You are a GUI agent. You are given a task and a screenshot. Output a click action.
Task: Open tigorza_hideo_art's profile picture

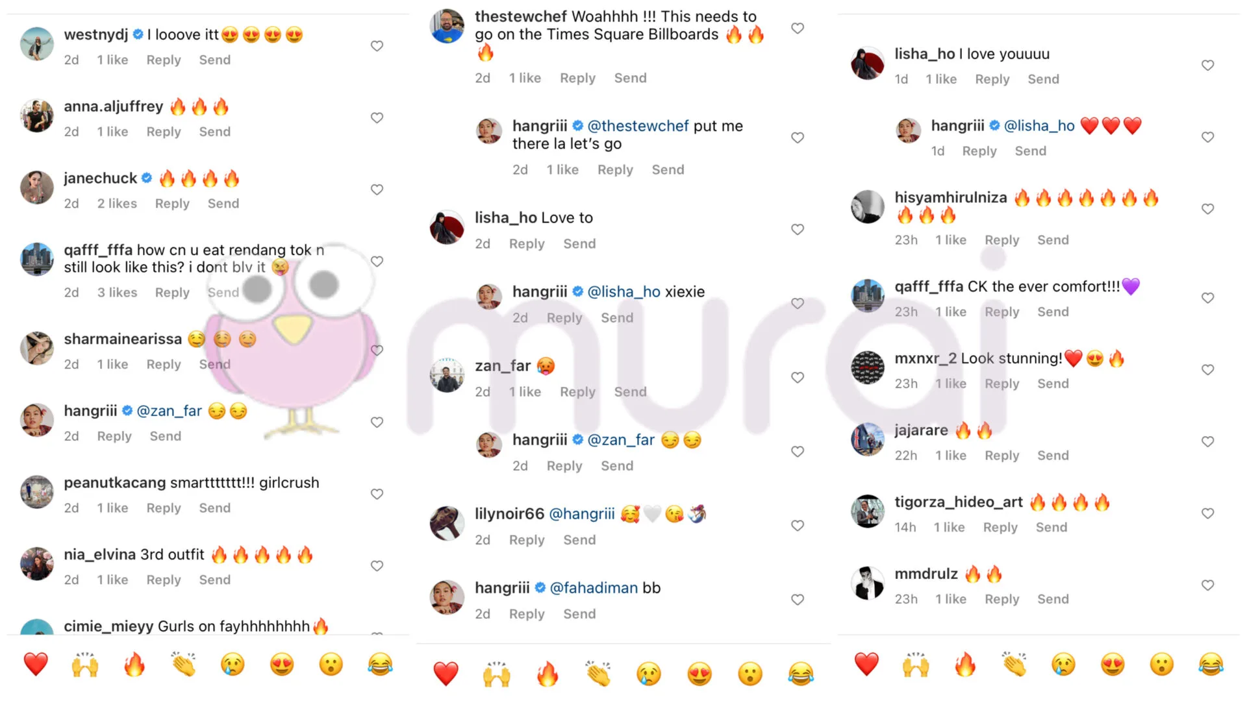point(868,511)
